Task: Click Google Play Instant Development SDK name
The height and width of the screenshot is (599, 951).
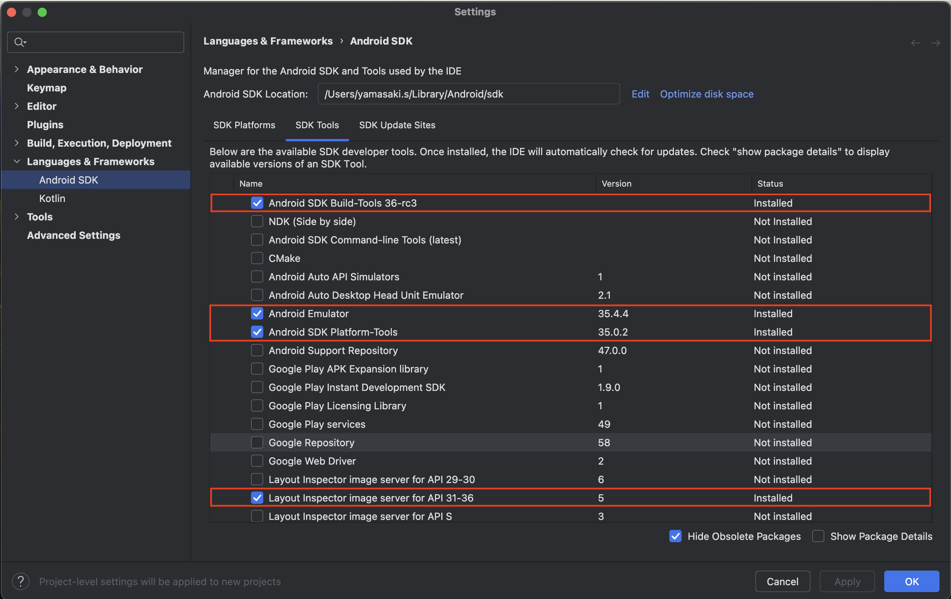Action: (357, 387)
